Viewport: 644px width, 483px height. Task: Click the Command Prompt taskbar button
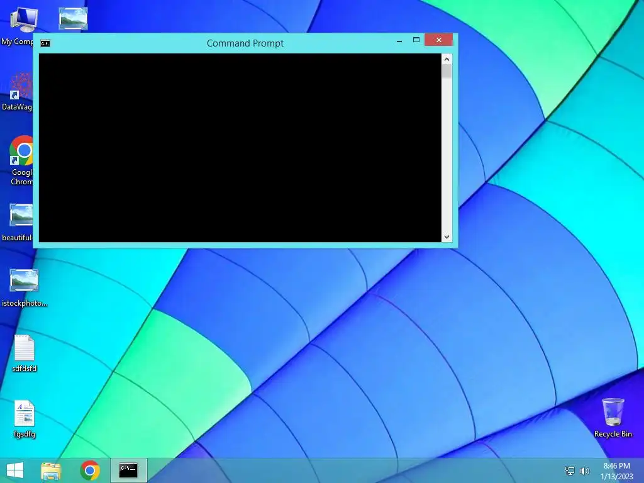tap(128, 470)
